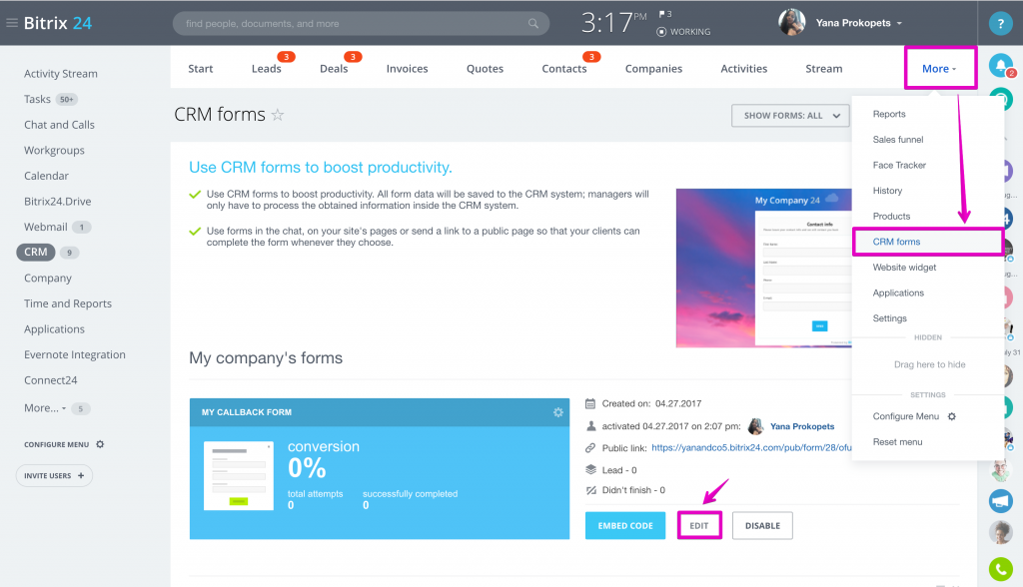Open Connect24 in the sidebar
The image size is (1023, 587).
(x=51, y=380)
